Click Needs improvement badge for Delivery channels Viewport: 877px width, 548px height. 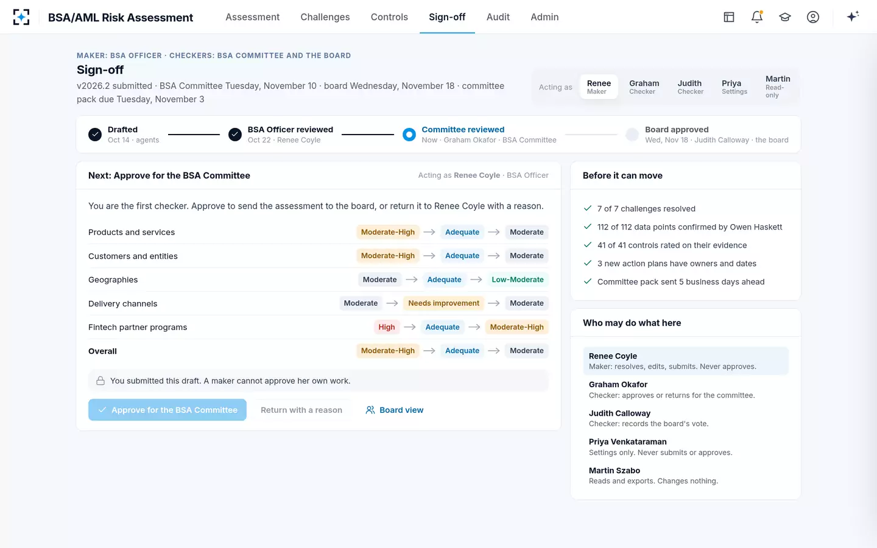click(x=443, y=303)
